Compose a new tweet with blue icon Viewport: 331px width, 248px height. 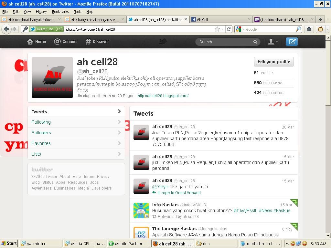pos(292,42)
